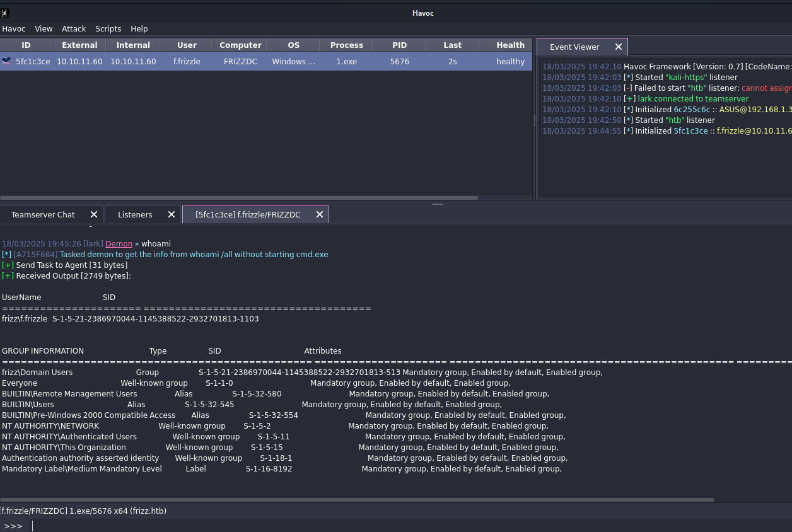Click the Everyone well-known group row
Screen dimensions: 792x532
[256, 383]
